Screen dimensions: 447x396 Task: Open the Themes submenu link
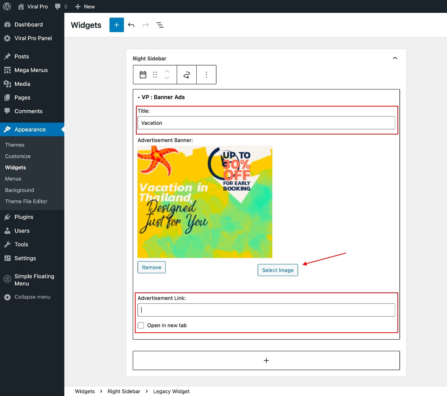click(15, 145)
